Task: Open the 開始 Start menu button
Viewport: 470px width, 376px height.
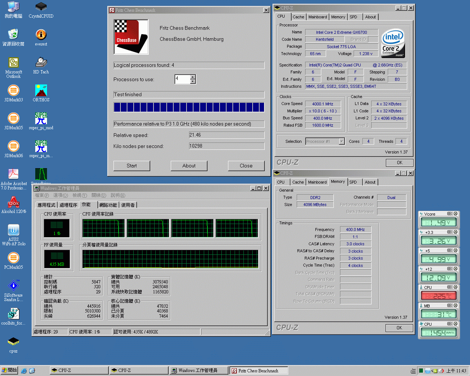Action: tap(10, 370)
